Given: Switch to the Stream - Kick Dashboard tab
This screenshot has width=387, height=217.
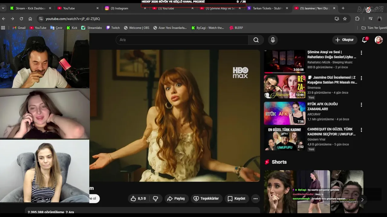Looking at the screenshot, I should tap(30, 8).
